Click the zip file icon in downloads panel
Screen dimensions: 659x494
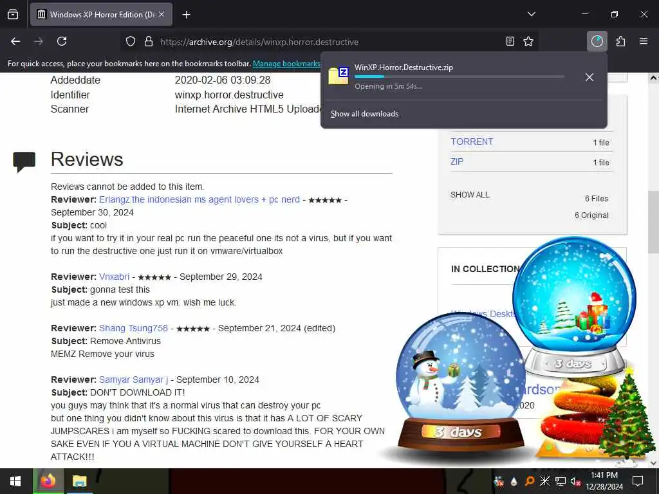339,76
